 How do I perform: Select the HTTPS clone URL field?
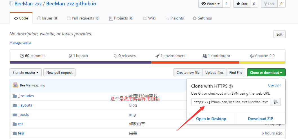[x=231, y=102]
